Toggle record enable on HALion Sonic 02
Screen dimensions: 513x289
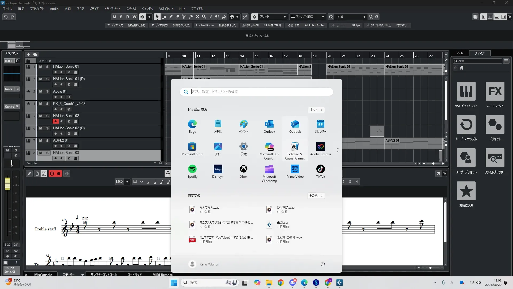[x=55, y=121]
